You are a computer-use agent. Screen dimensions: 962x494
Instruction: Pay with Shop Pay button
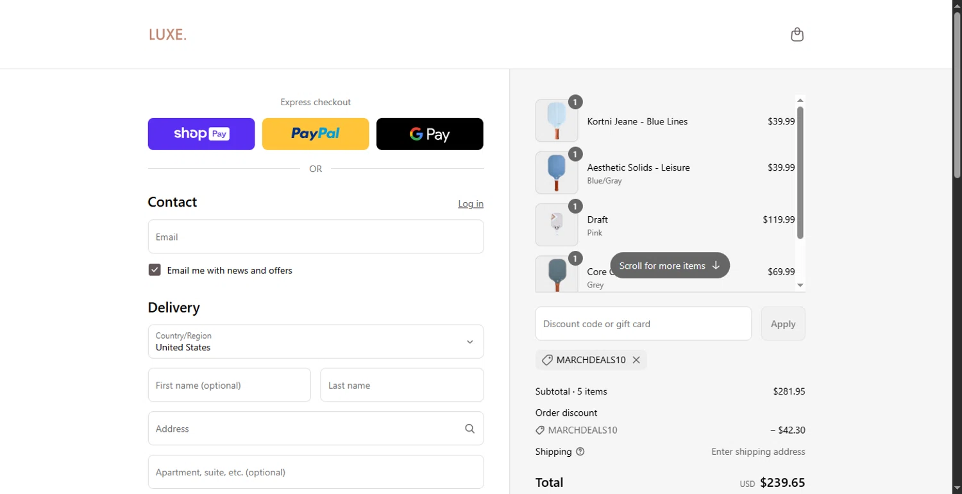pos(201,134)
